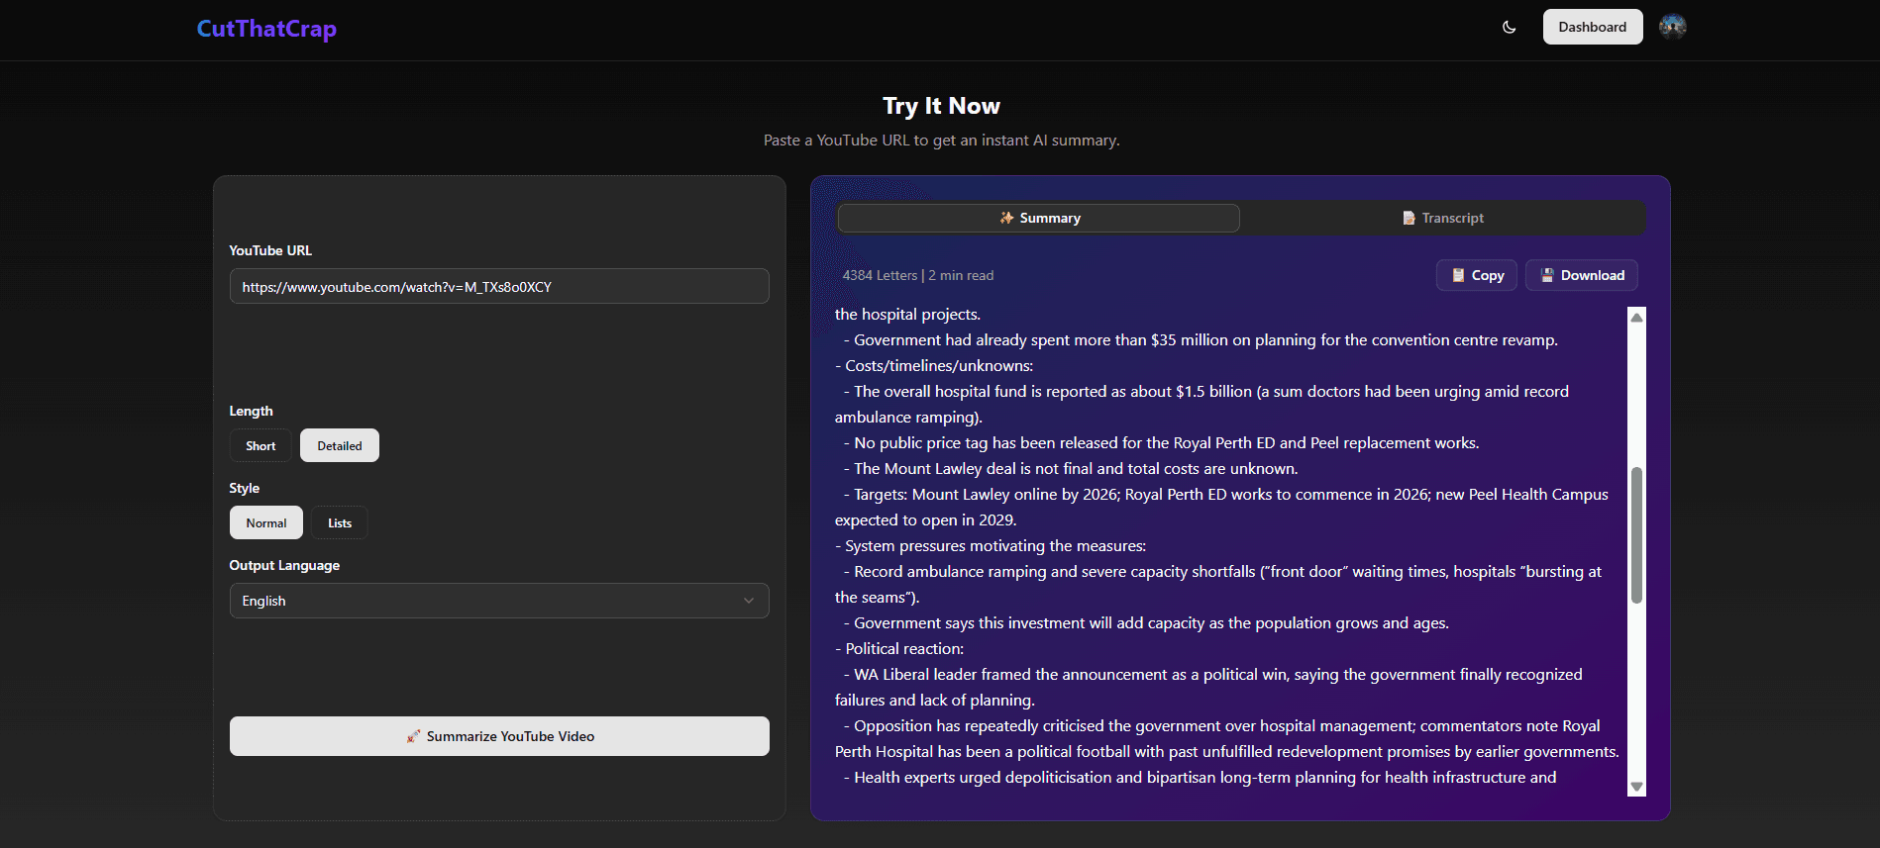Open the Dashboard
Screen dimensions: 1880x848
(1592, 27)
